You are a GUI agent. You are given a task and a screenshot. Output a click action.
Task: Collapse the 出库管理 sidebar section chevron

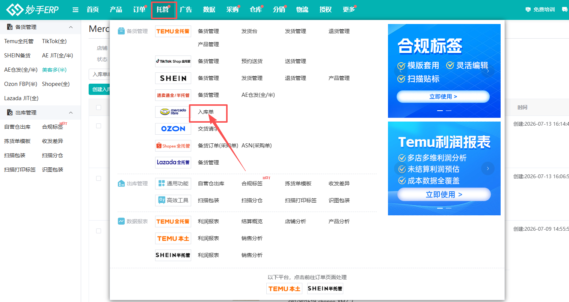(71, 113)
